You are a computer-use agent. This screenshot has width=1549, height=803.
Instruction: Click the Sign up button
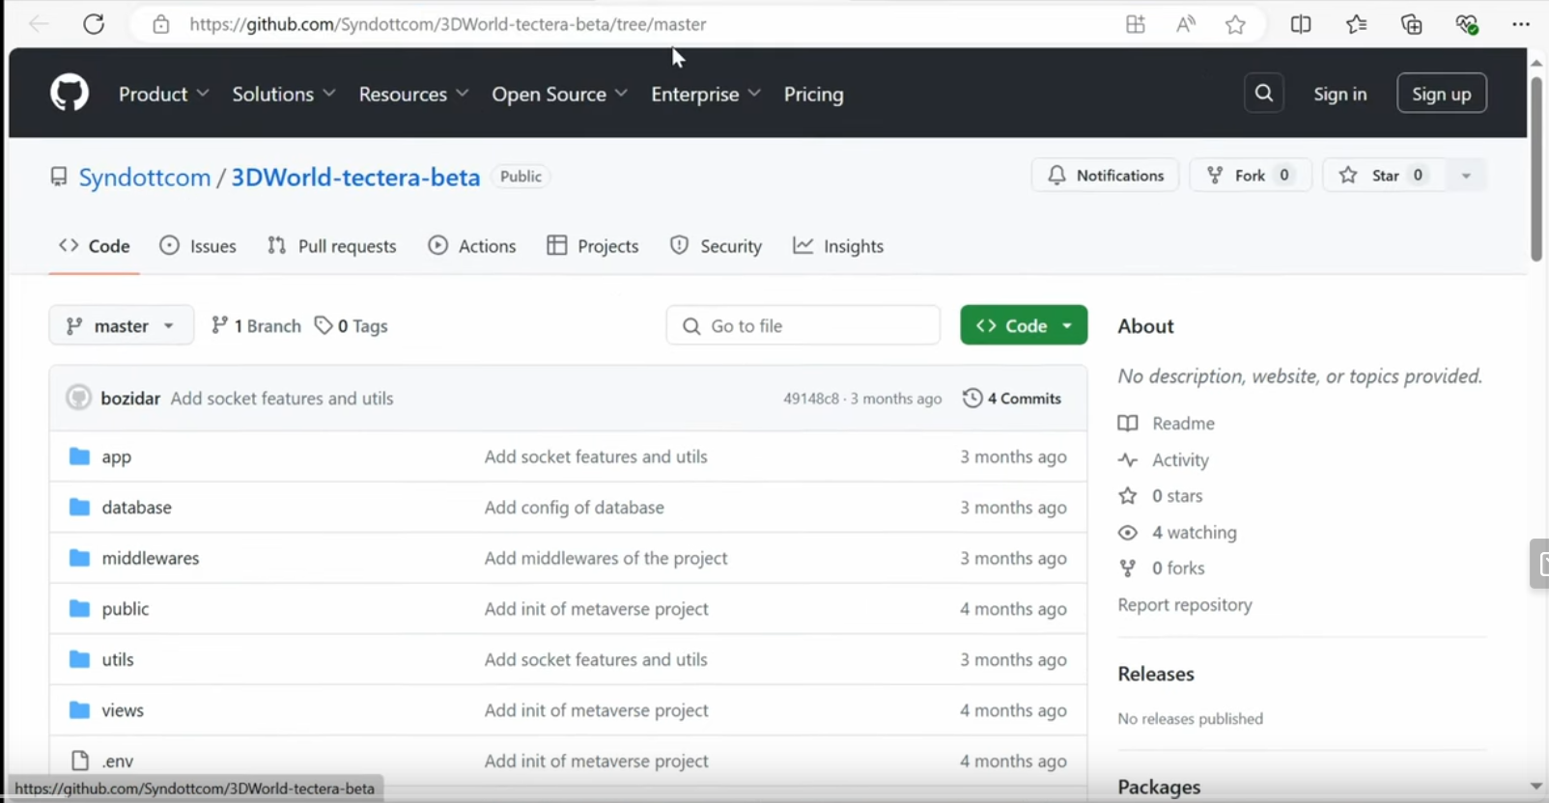[x=1441, y=94]
